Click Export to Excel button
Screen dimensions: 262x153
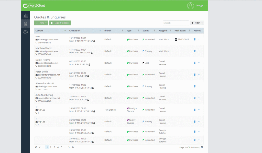(x=60, y=23)
